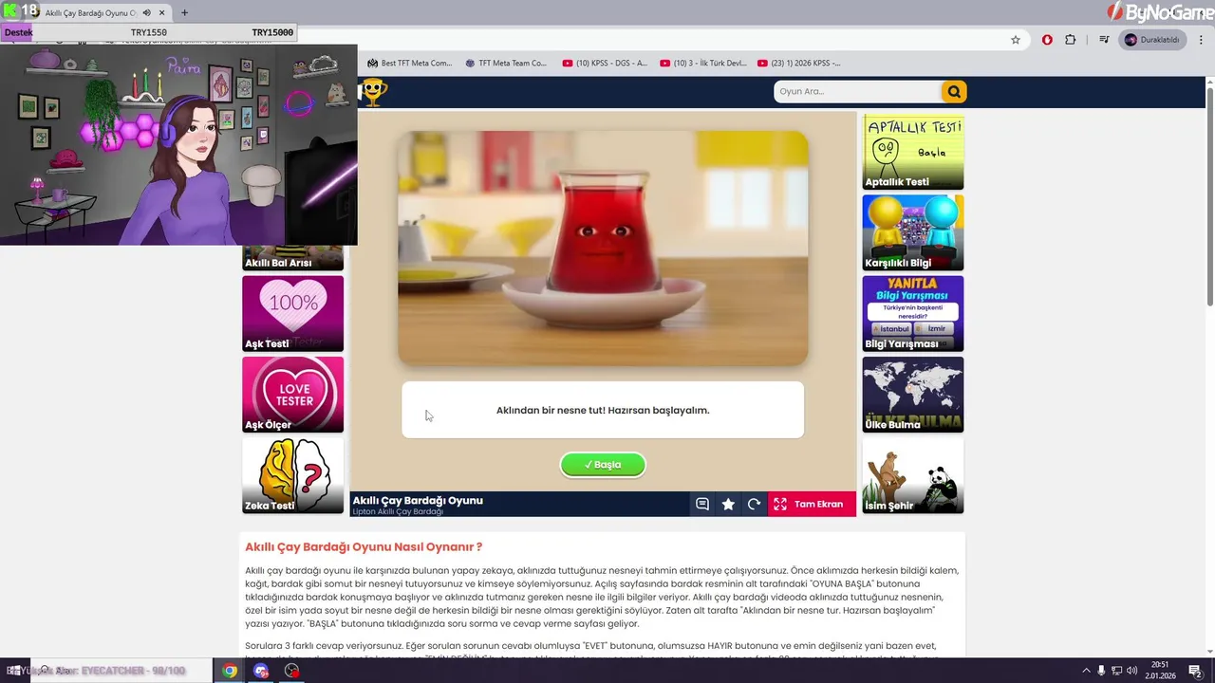
Task: Open the Bilgi Yarışması game thumbnail
Action: [x=912, y=313]
